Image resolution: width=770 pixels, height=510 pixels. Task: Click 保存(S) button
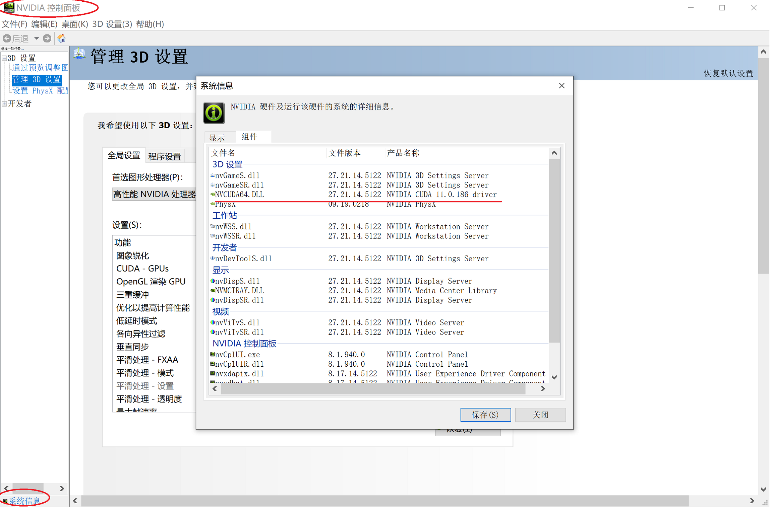pos(485,415)
